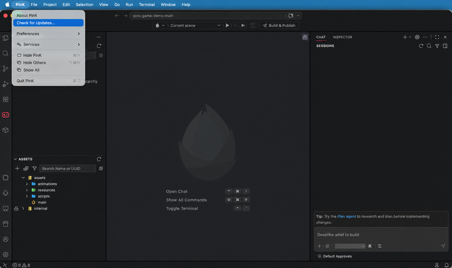452x268 pixels.
Task: Open the Terminal menu in menu bar
Action: click(147, 4)
